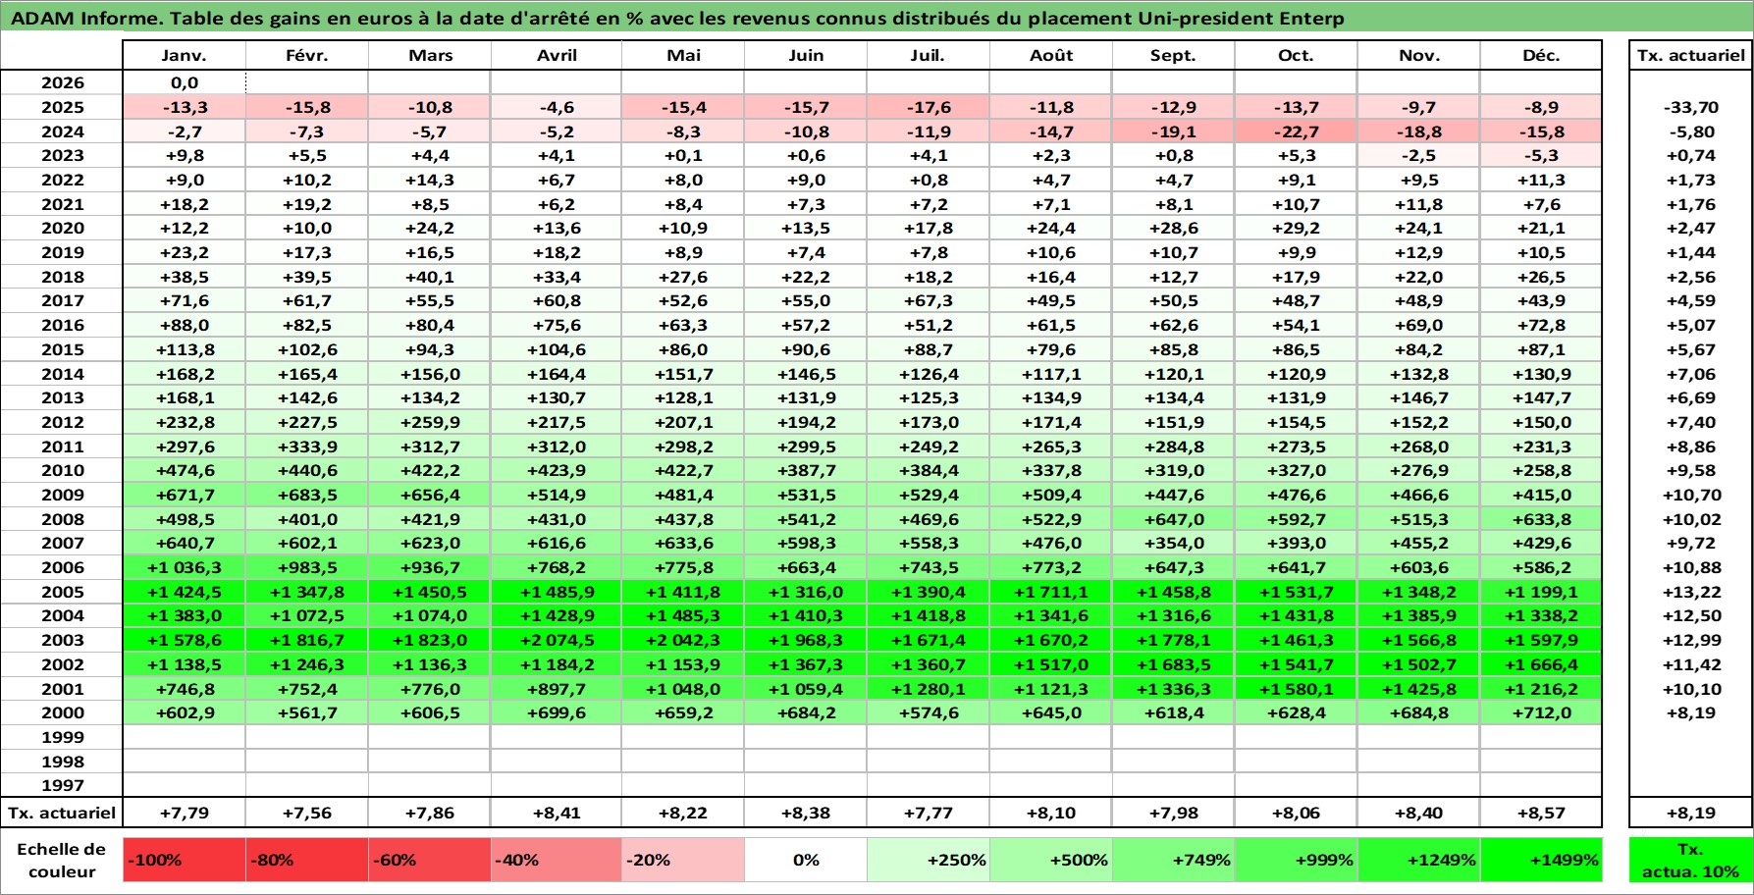1754x895 pixels.
Task: Select the 'Tx. actua. 10%' green legend cell
Action: coord(1690,860)
